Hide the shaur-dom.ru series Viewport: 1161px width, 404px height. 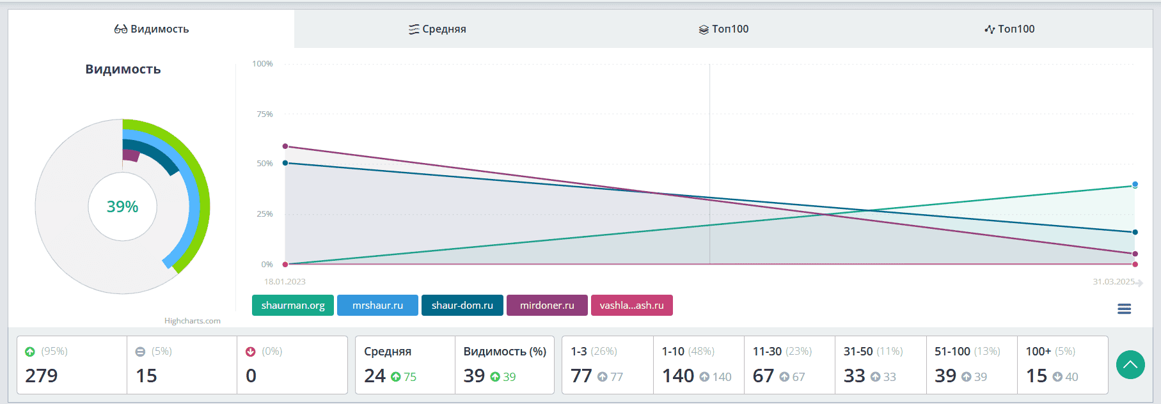click(462, 306)
